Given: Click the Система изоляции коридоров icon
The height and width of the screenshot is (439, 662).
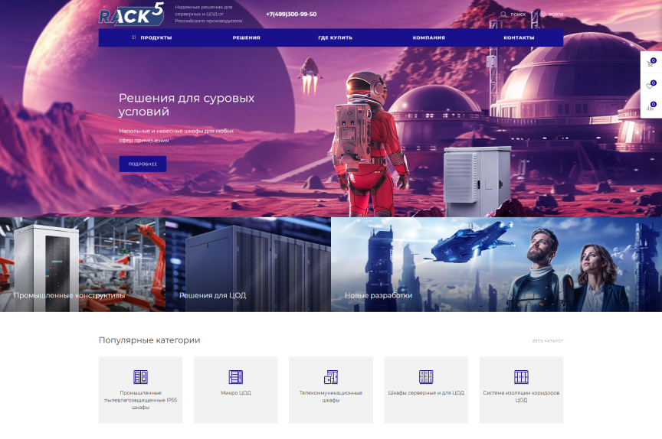Looking at the screenshot, I should [x=521, y=377].
